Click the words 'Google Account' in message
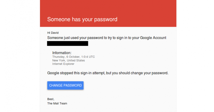This screenshot has height=112, width=214. click(153, 38)
